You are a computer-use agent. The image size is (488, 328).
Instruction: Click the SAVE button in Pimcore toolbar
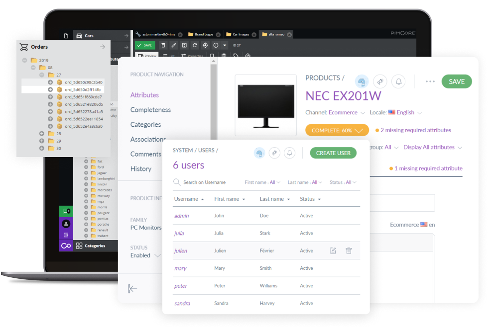(145, 45)
